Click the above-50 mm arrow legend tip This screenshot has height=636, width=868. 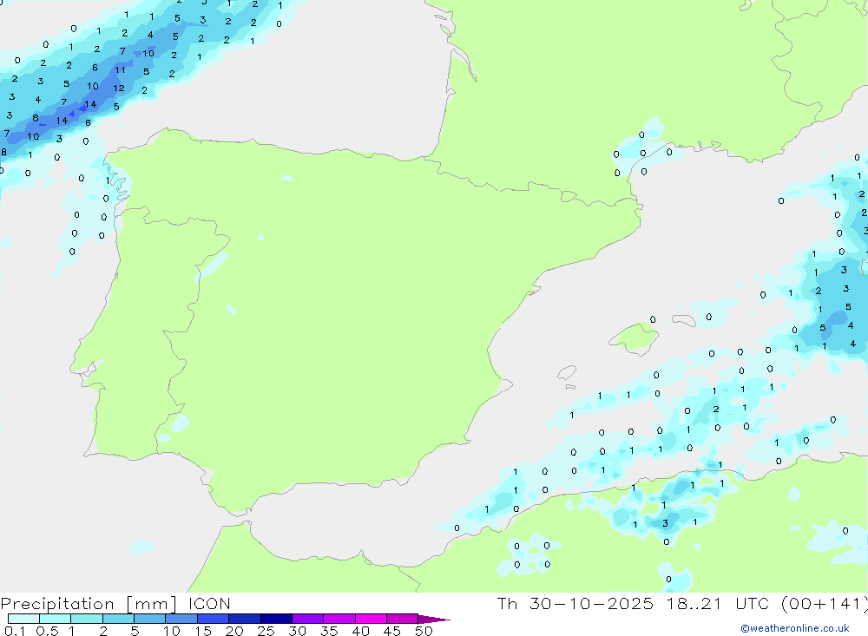tap(434, 619)
